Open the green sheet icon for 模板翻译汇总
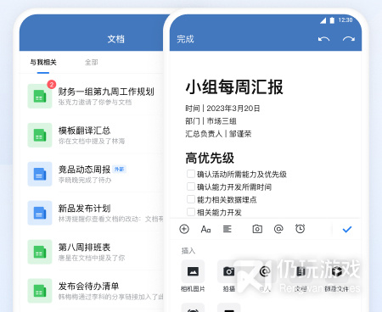 click(x=40, y=135)
